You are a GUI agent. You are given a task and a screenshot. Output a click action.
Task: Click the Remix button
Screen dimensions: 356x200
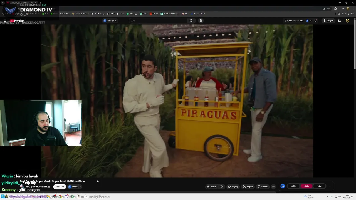tap(73, 187)
